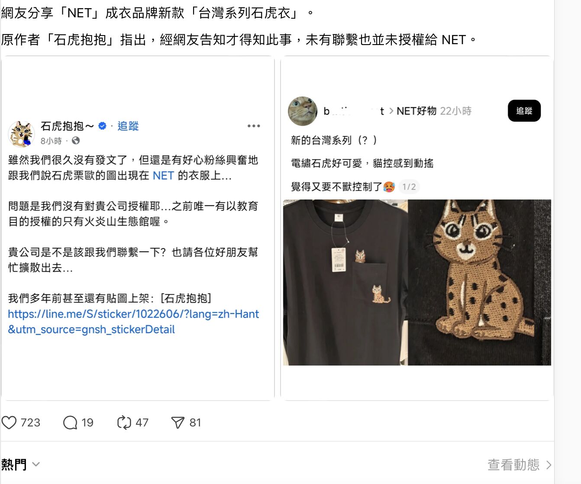Follow 石虎抱抱 via blue 追蹤 link
The image size is (581, 484).
point(128,126)
